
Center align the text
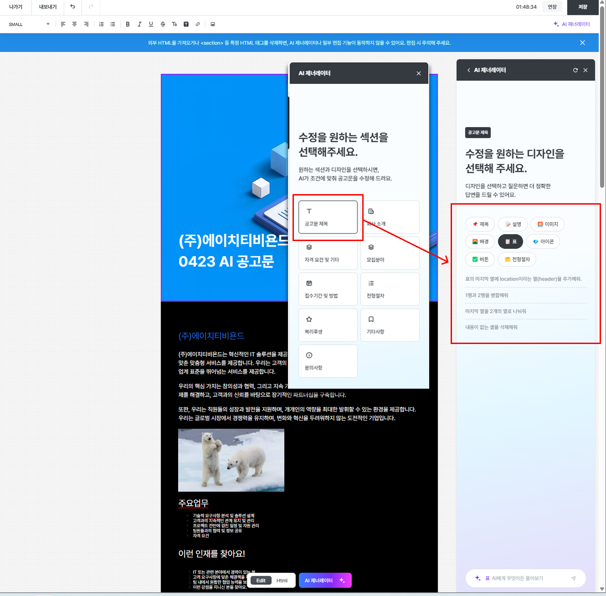point(74,24)
